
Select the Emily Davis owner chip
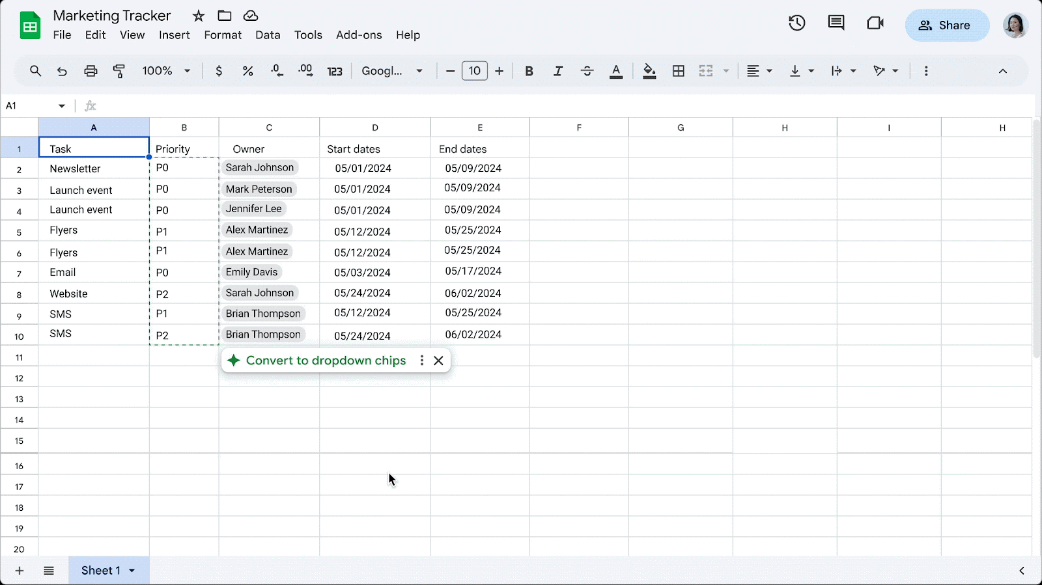point(252,272)
